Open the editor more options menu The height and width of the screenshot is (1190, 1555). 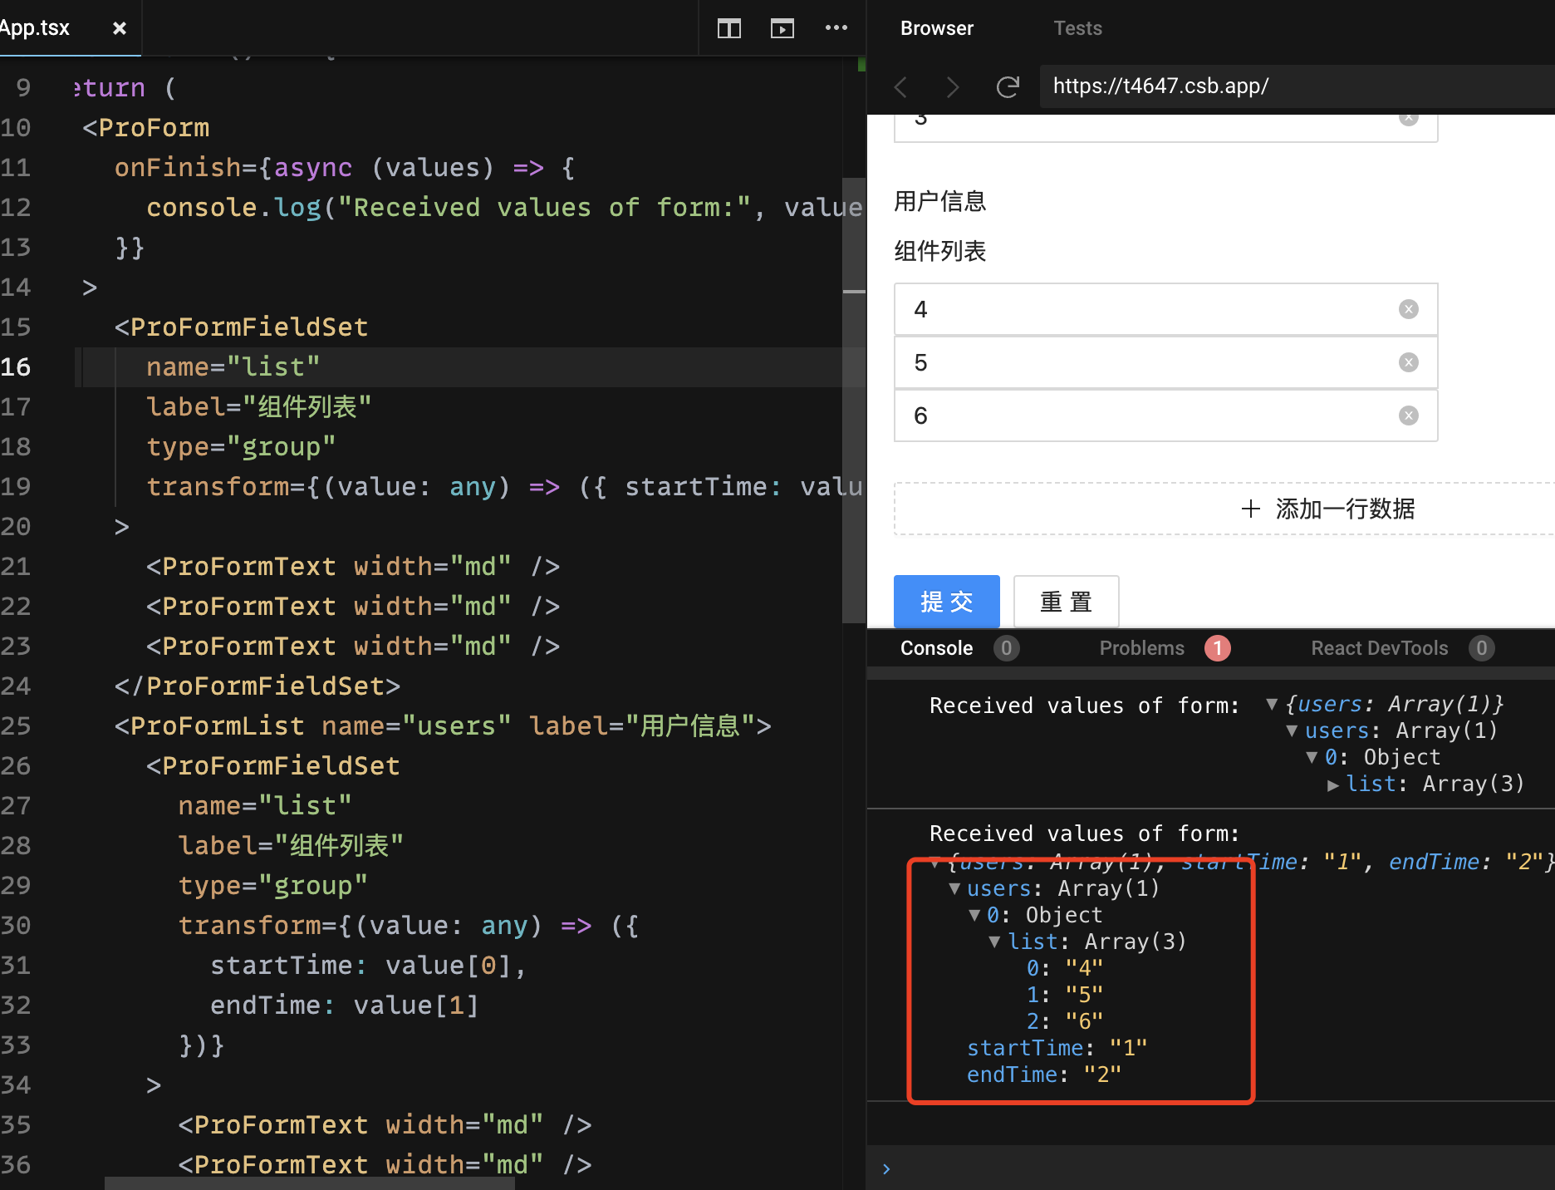[x=836, y=27]
